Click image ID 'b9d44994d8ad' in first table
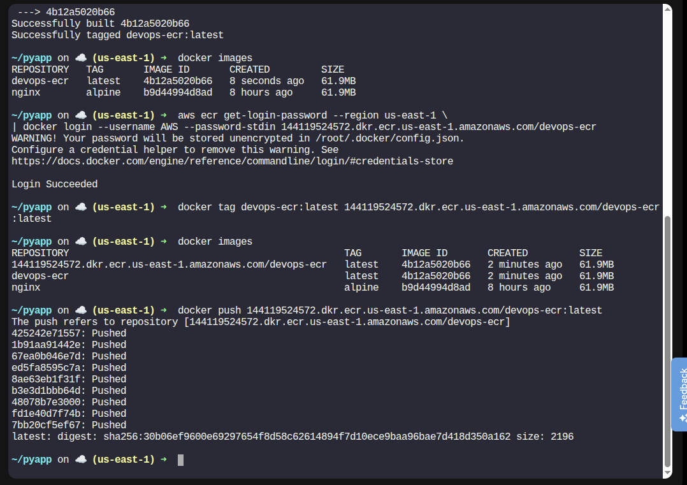This screenshot has width=687, height=485. click(178, 92)
